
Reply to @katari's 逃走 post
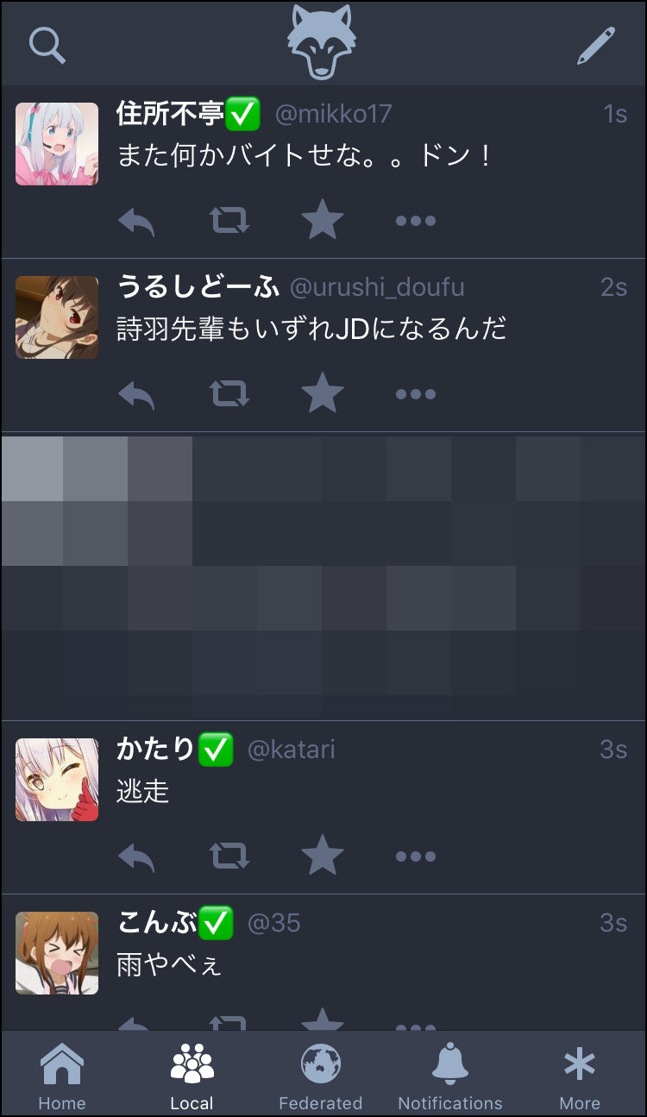click(x=136, y=857)
